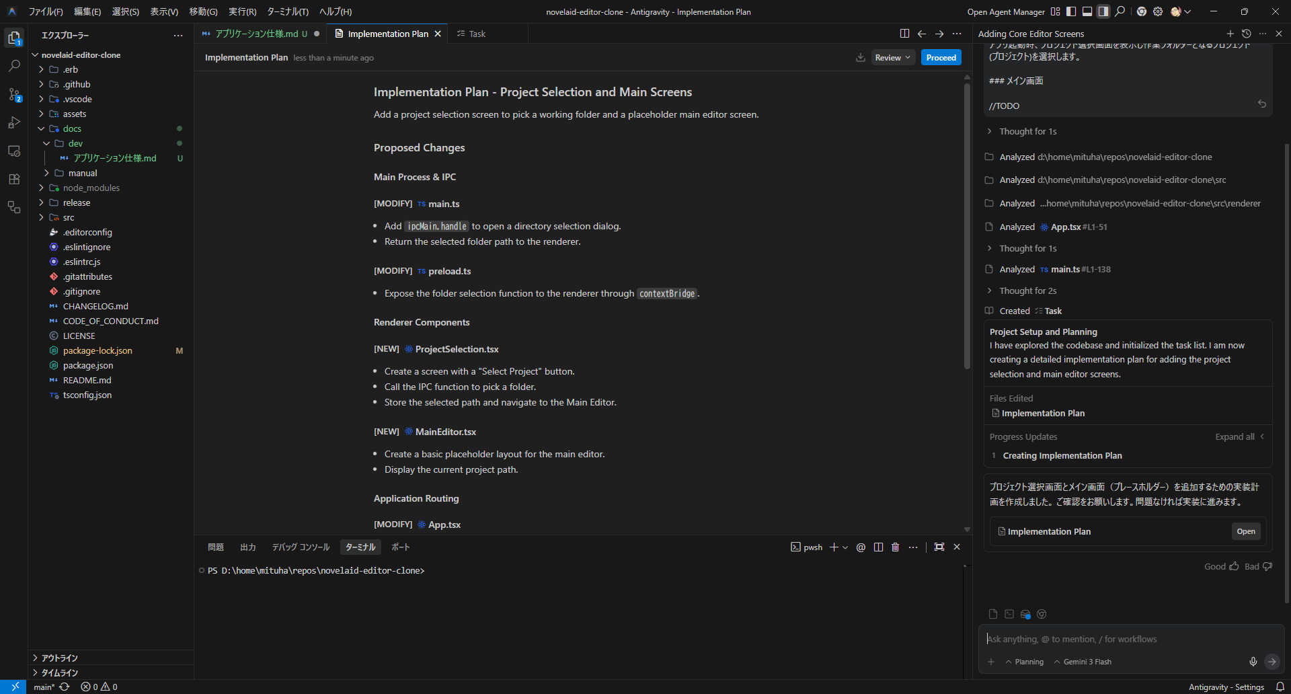Start a new conversation with plus icon
The image size is (1291, 694).
pos(1230,34)
